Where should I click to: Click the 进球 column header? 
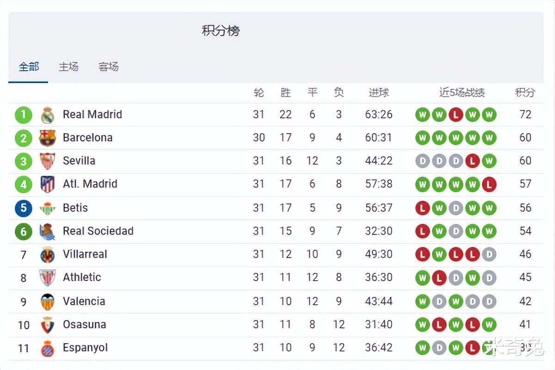click(x=379, y=92)
